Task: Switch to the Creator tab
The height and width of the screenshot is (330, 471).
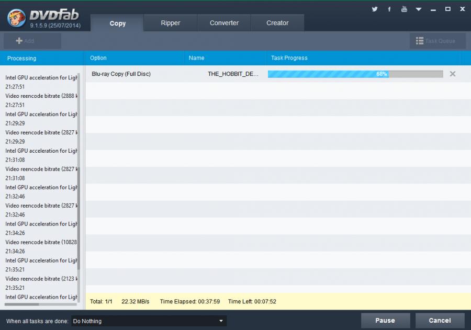Action: [x=277, y=23]
